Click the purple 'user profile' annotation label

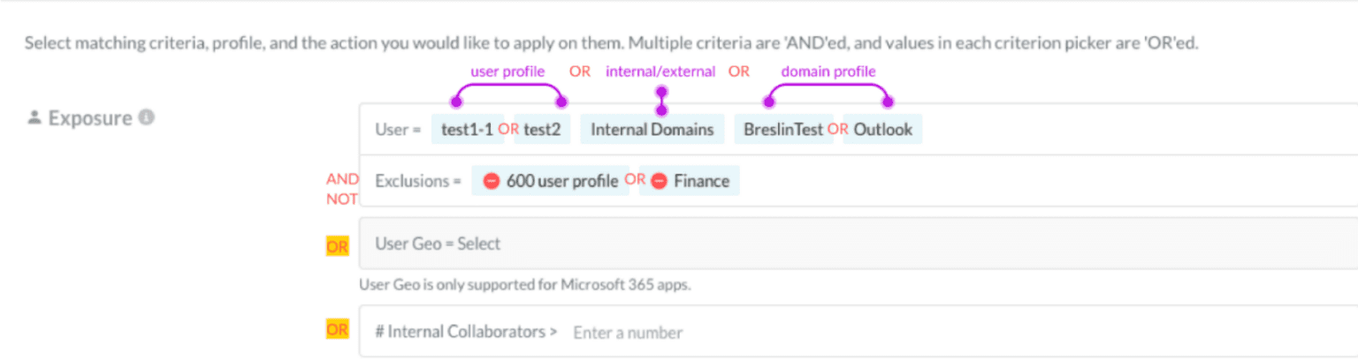click(x=507, y=72)
